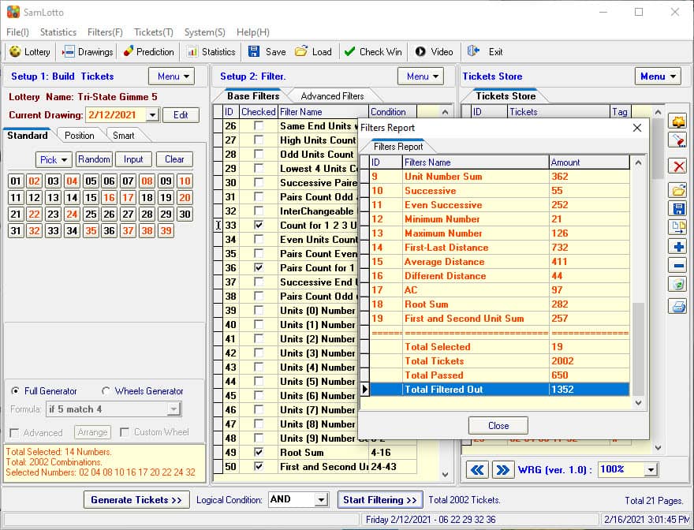Click the paint bucket icon in Tickets Store sidebar
The height and width of the screenshot is (530, 694).
click(x=678, y=140)
